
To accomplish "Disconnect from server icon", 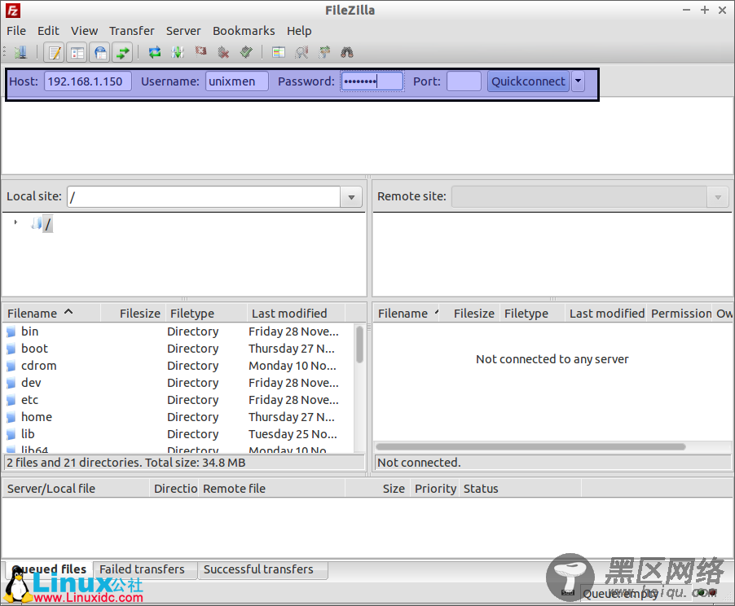I will tap(223, 52).
